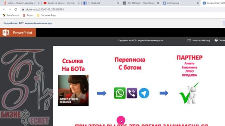The width and height of the screenshot is (225, 126).
Task: Start the slide show with Начать слайд-шоу
Action: coord(199,41)
